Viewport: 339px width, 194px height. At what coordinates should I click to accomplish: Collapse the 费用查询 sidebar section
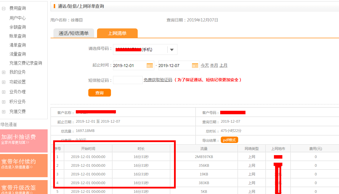tap(3, 8)
